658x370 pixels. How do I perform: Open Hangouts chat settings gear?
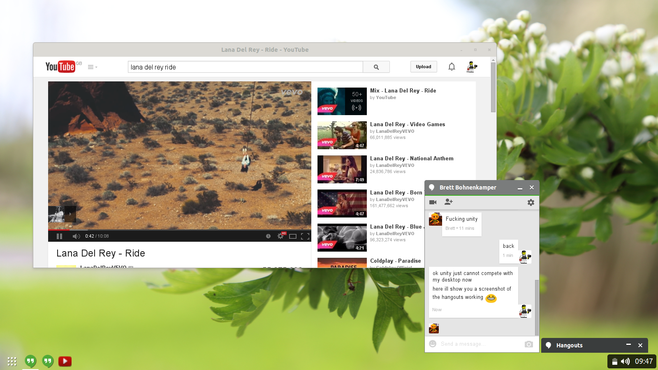click(x=531, y=202)
